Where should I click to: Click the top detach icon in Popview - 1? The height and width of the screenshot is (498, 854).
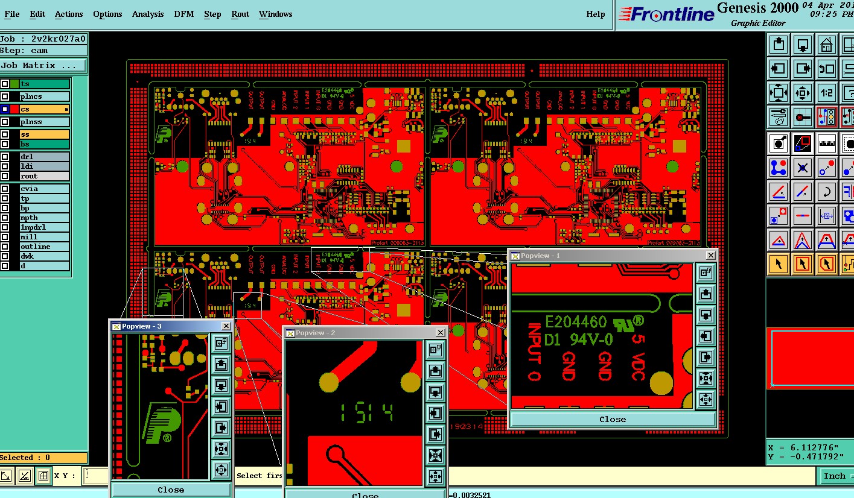(x=706, y=273)
